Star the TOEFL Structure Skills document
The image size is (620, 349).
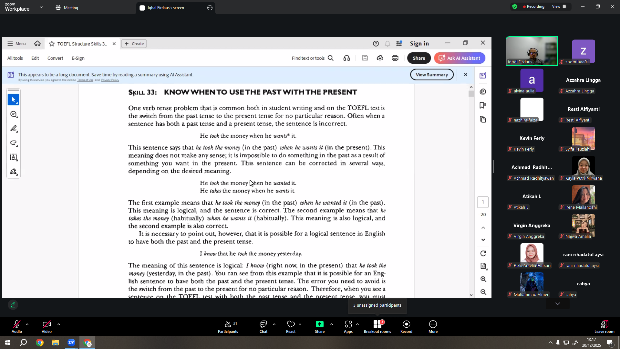52,44
